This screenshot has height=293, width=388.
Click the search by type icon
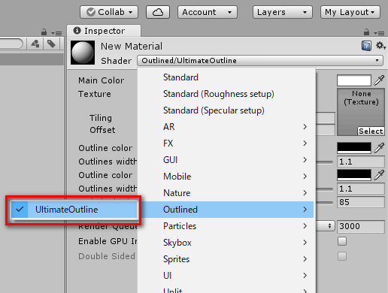pyautogui.click(x=35, y=44)
